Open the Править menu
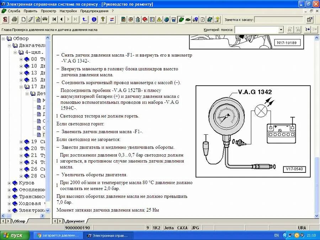Image resolution: width=320 pixels, height=240 pixels. pyautogui.click(x=31, y=11)
